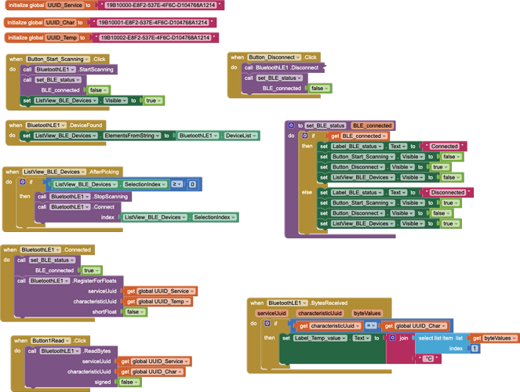Screen dimensions: 520x392
Task: Open the ≥ comparison operator dropdown
Action: pyautogui.click(x=177, y=185)
